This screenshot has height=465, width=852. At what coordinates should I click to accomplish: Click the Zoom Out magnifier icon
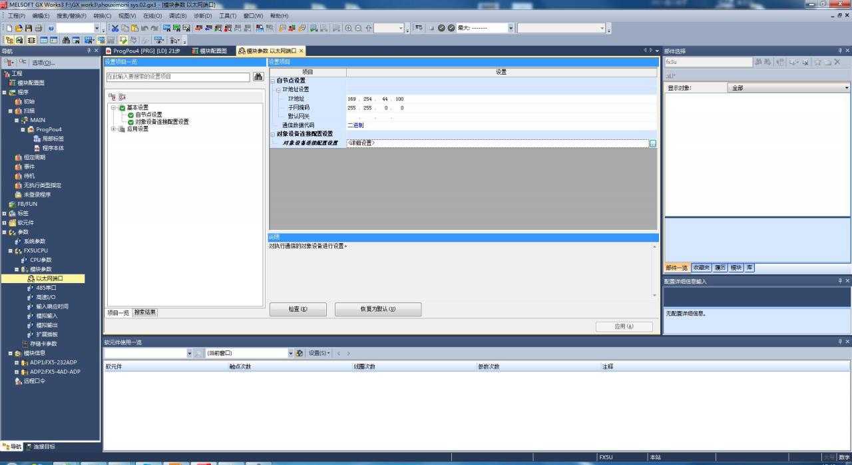click(359, 28)
